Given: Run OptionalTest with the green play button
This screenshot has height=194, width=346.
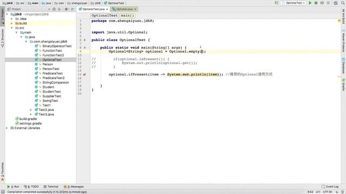Looking at the screenshot, I should coord(310,3).
